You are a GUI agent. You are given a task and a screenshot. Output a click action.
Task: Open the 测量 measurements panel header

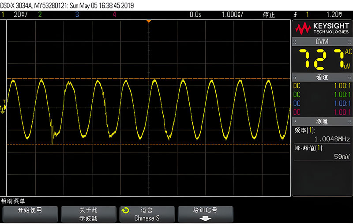(322, 121)
